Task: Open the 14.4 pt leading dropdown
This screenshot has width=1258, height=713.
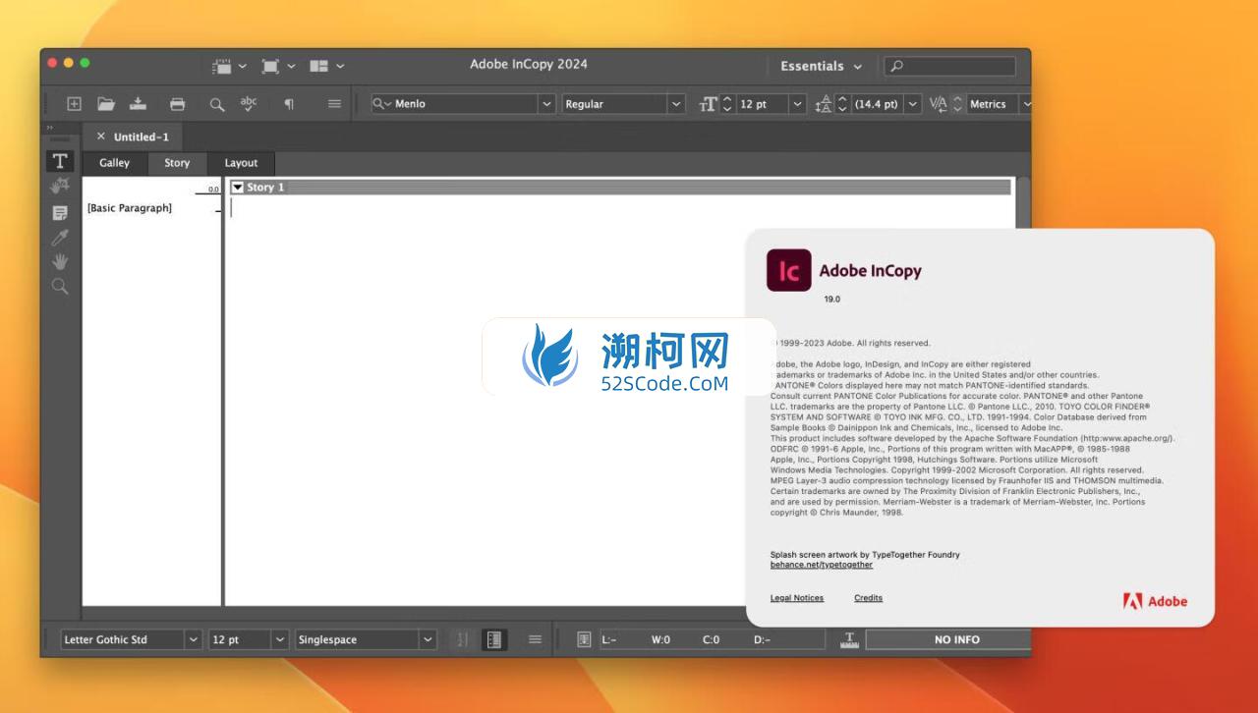Action: pyautogui.click(x=913, y=104)
